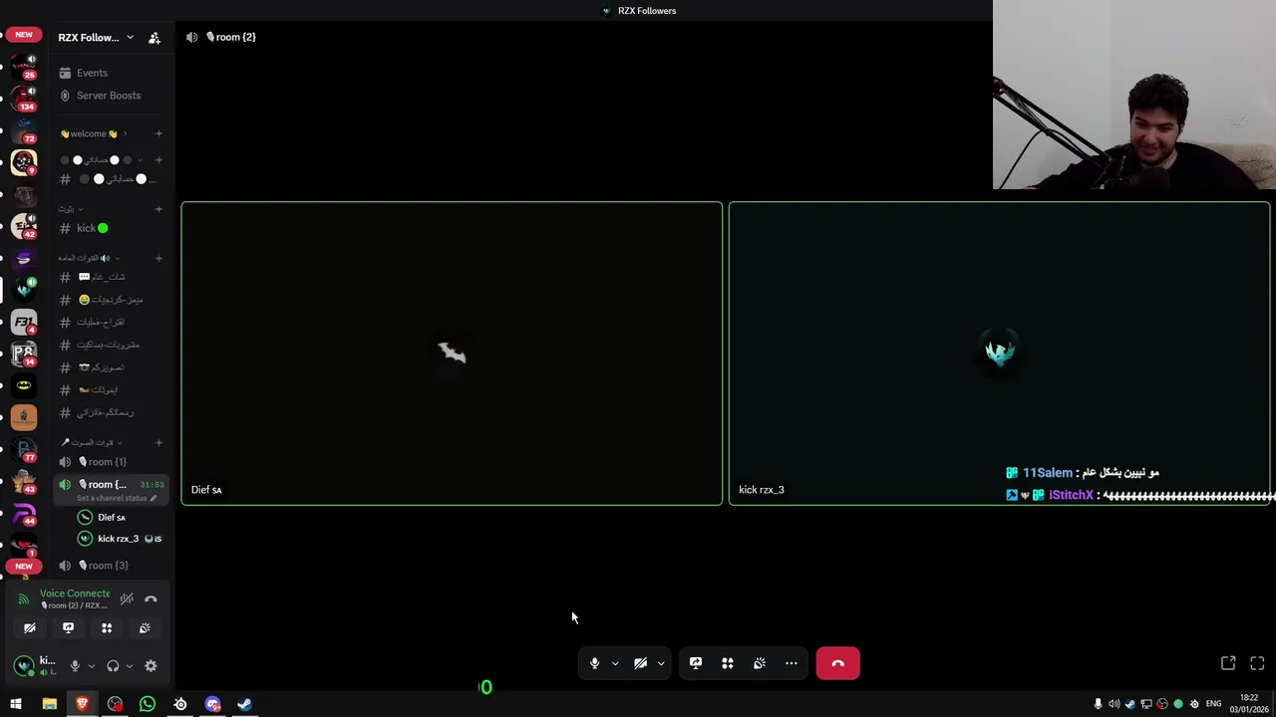This screenshot has height=717, width=1276.
Task: Click room {2} title in call header
Action: coord(231,37)
